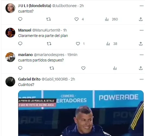
Task: Open more options for Gabriel Brito's tweet
Action: point(141,79)
